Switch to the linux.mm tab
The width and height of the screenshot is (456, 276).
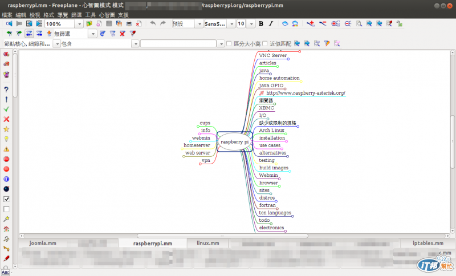coord(207,243)
